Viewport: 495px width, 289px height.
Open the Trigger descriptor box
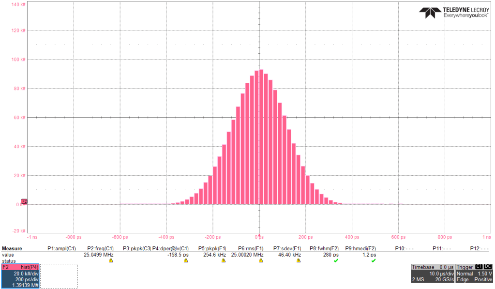pos(474,274)
